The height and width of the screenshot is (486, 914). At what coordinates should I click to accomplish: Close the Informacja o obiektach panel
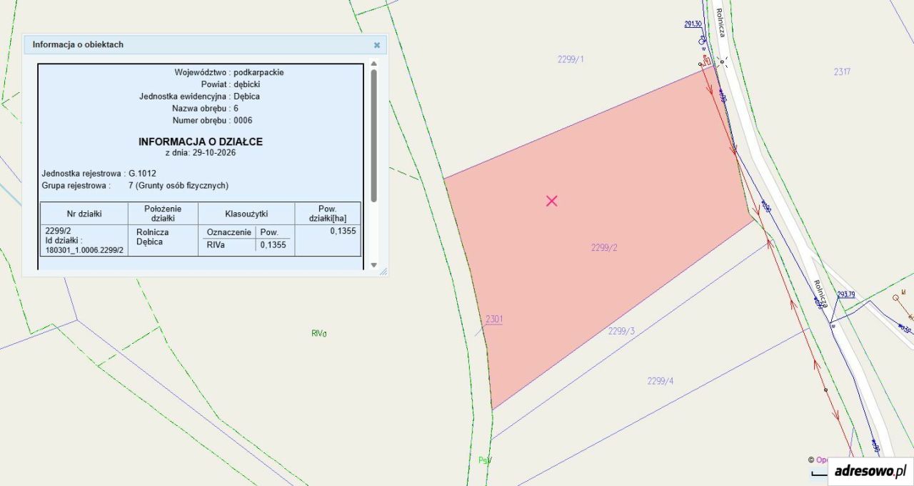(x=377, y=45)
